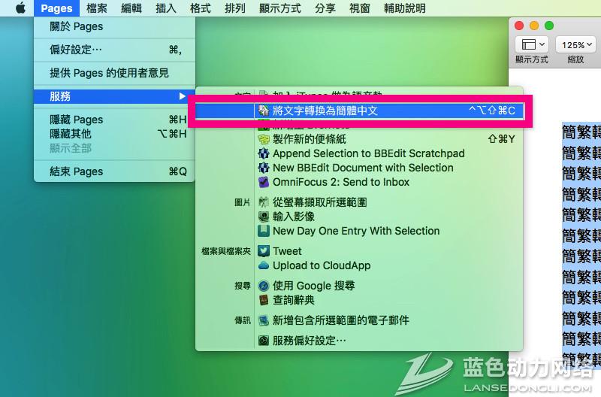
Task: Click the OmniFocus 2 checkmark icon
Action: pos(264,182)
